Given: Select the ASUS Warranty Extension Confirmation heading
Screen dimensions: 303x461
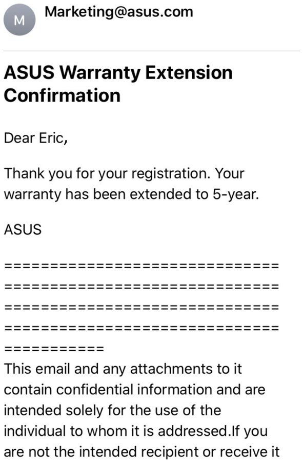Looking at the screenshot, I should click(118, 84).
